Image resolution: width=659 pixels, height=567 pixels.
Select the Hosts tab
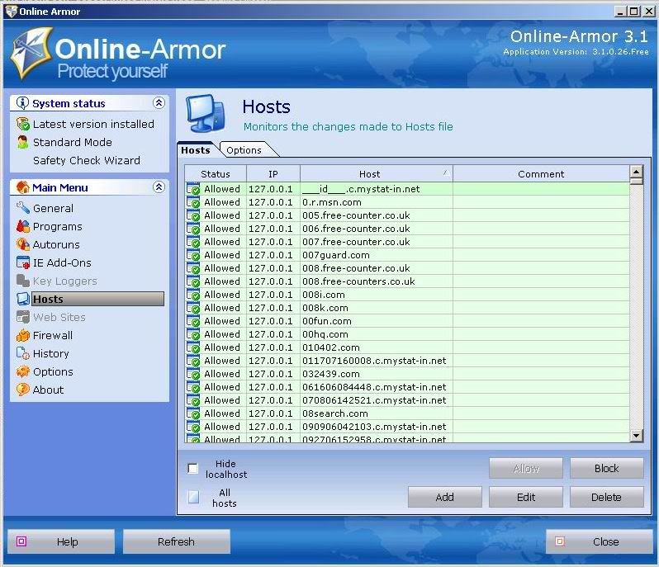tap(196, 150)
